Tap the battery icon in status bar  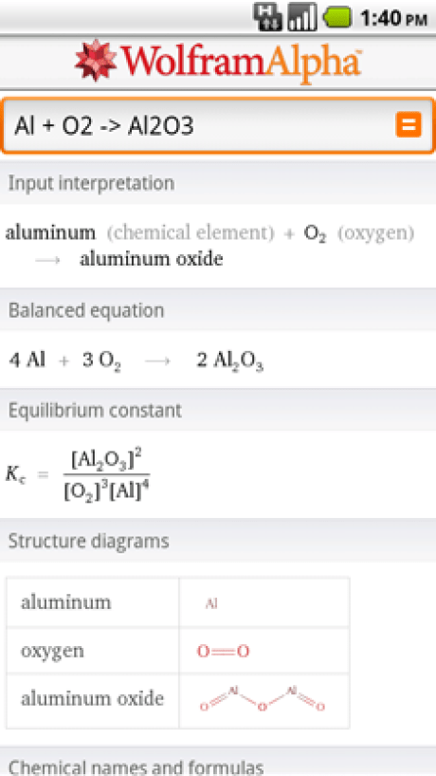[x=337, y=17]
